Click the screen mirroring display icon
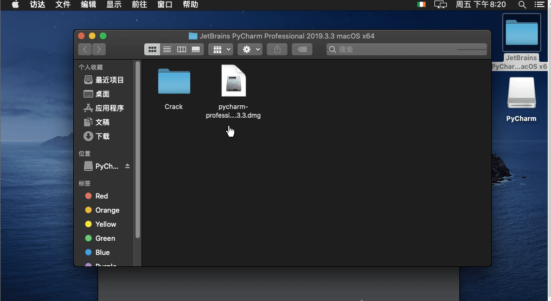The image size is (551, 301). [x=440, y=4]
